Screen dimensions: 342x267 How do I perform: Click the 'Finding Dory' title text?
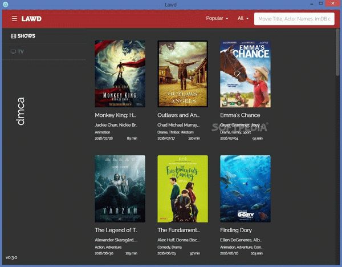click(236, 230)
